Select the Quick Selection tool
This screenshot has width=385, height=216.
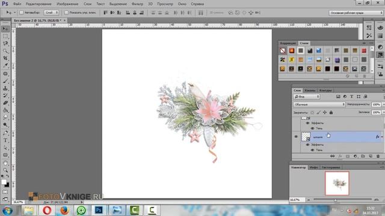(5, 51)
